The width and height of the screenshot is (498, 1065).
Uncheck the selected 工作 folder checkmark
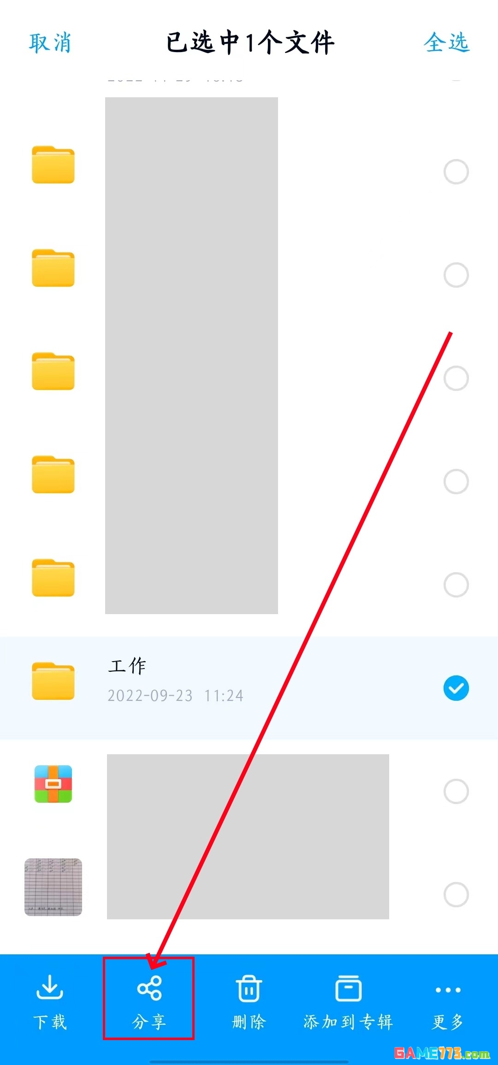[456, 688]
